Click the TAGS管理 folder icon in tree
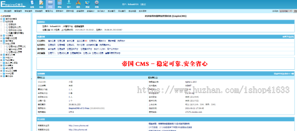Screen dimensions: 297x131 [x=4, y=60]
